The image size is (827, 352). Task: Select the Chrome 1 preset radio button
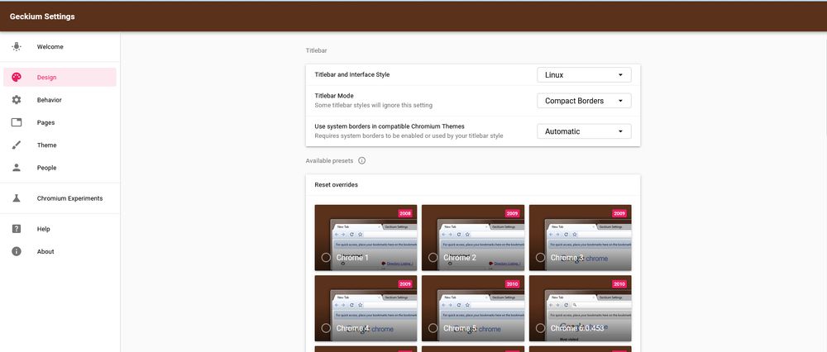[x=326, y=258]
